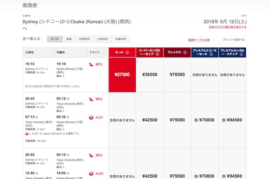Open QF25 link in the JL225 itinerary
Viewport: 269px width, 179px height.
pyautogui.click(x=99, y=155)
